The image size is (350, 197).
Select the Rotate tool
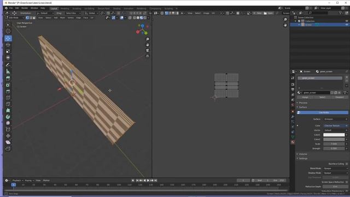click(x=8, y=45)
